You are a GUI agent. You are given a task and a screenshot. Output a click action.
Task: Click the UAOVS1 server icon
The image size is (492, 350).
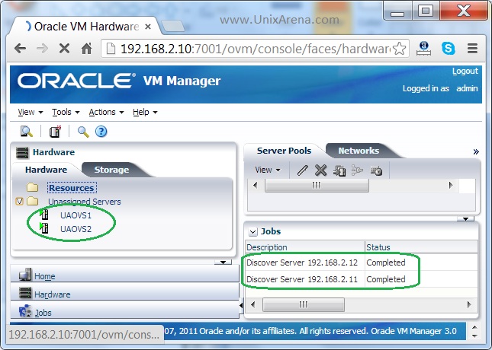pos(44,215)
